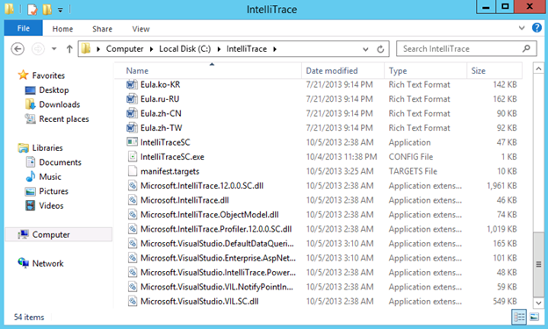Expand the chevron after IntelliTrace breadcrumb

[x=275, y=49]
